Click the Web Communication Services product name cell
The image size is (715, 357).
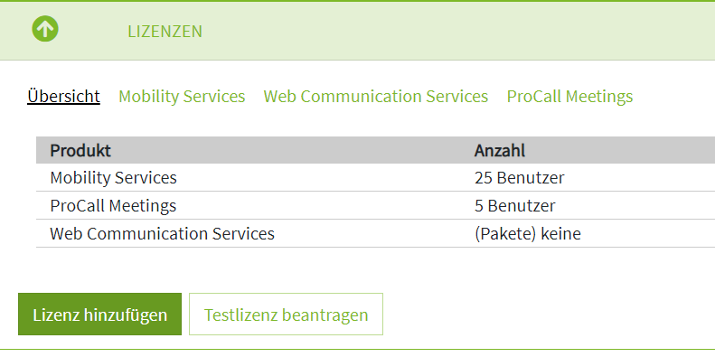point(162,233)
